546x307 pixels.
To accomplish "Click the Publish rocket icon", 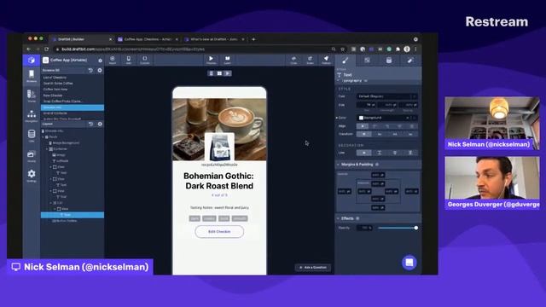I will pos(326,60).
